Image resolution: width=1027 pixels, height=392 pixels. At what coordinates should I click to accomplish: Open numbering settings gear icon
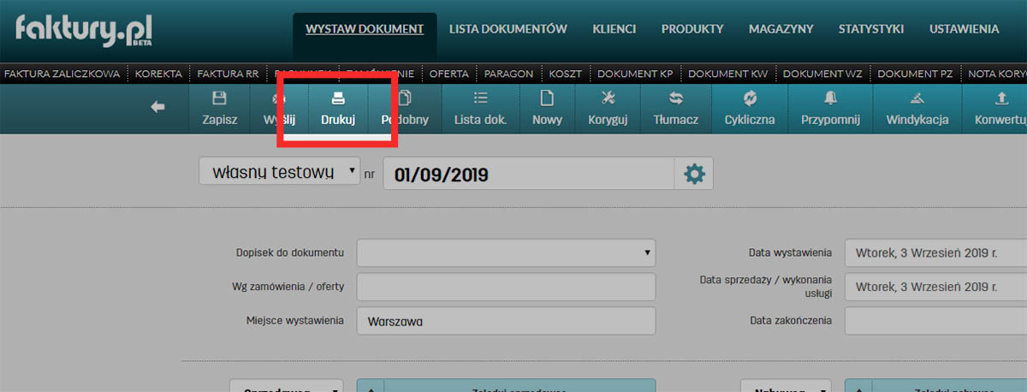(694, 174)
